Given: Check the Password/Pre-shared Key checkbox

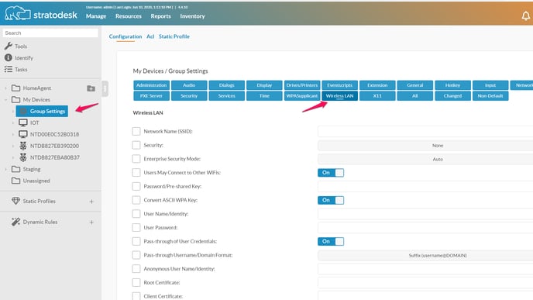Looking at the screenshot, I should click(136, 186).
